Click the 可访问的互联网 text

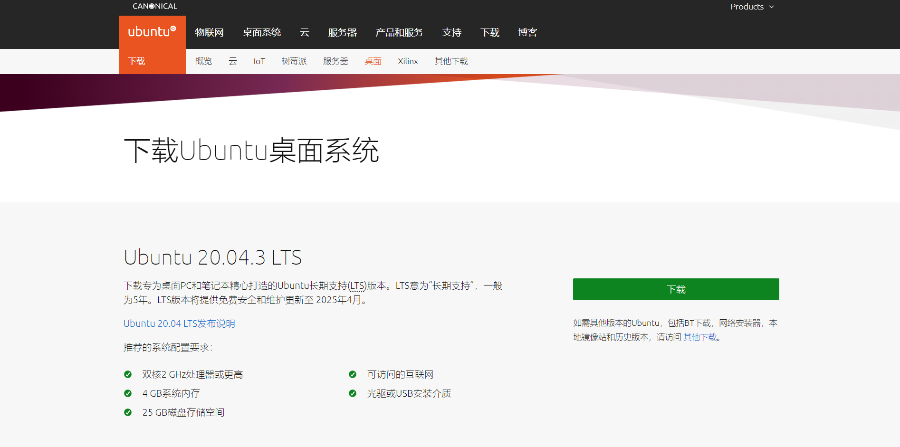(400, 375)
